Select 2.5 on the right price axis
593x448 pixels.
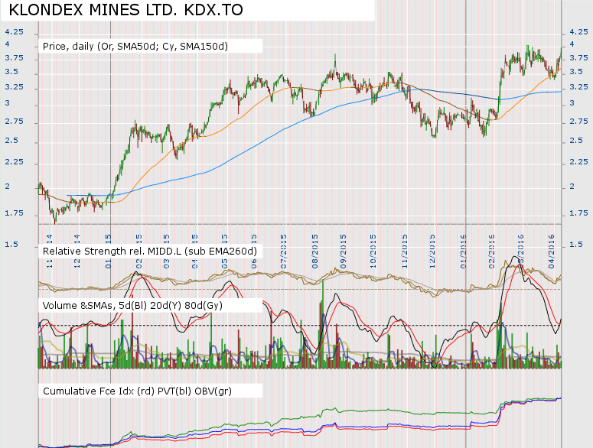(576, 140)
